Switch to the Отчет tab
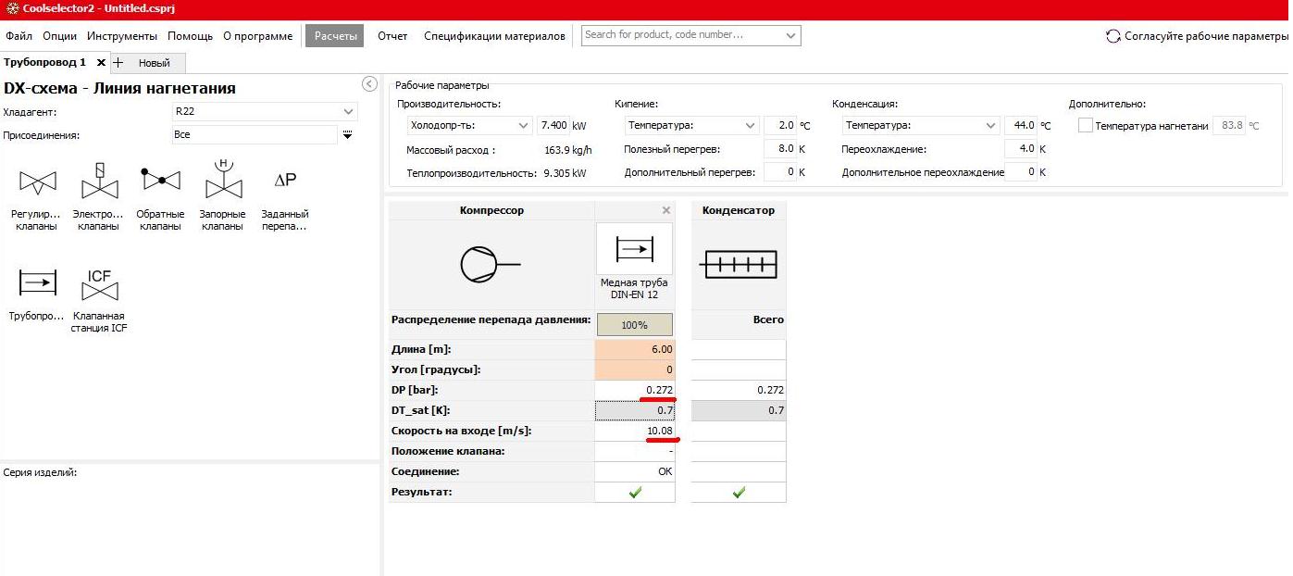This screenshot has height=576, width=1293. click(392, 36)
